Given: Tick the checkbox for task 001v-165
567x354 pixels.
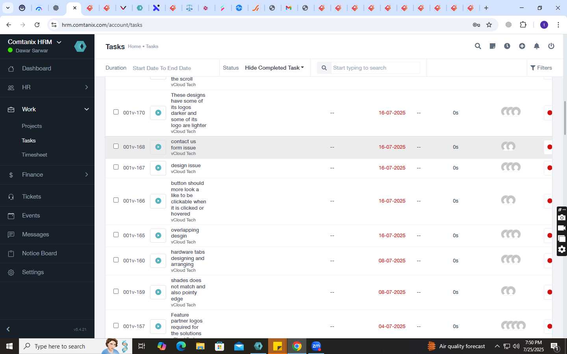Looking at the screenshot, I should point(116,235).
